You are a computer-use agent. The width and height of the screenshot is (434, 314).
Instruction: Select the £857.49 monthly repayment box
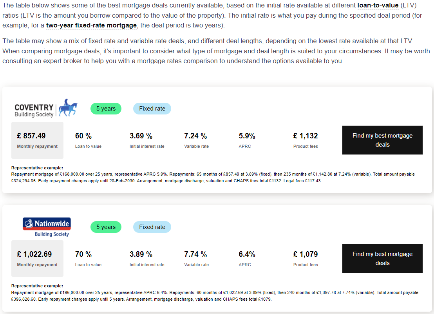point(37,140)
